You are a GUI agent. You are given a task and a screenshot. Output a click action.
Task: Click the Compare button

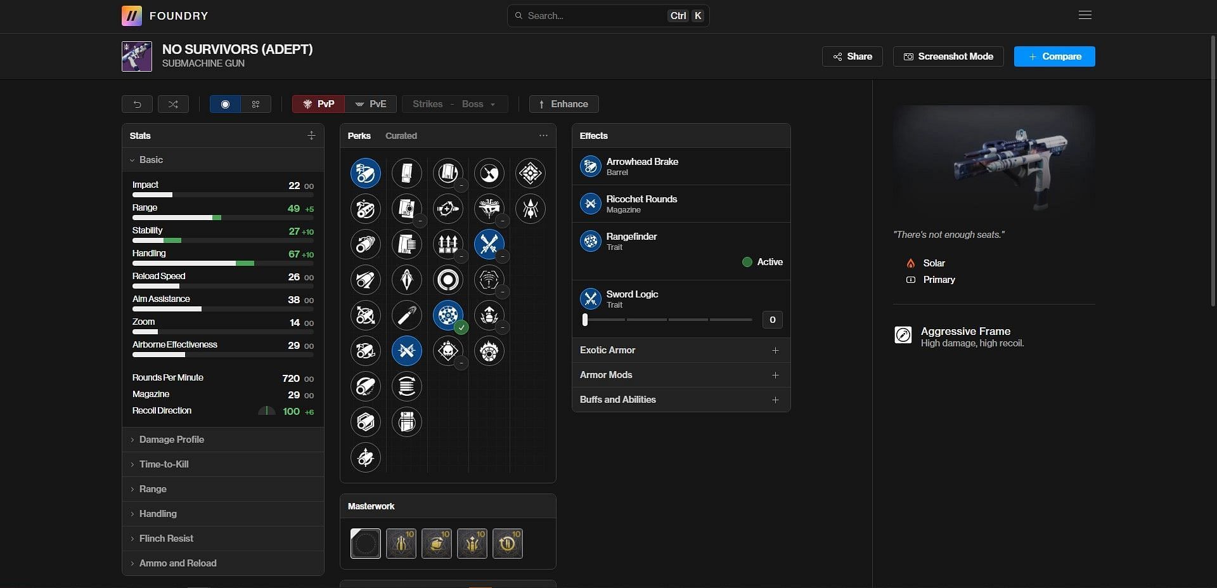(1054, 56)
